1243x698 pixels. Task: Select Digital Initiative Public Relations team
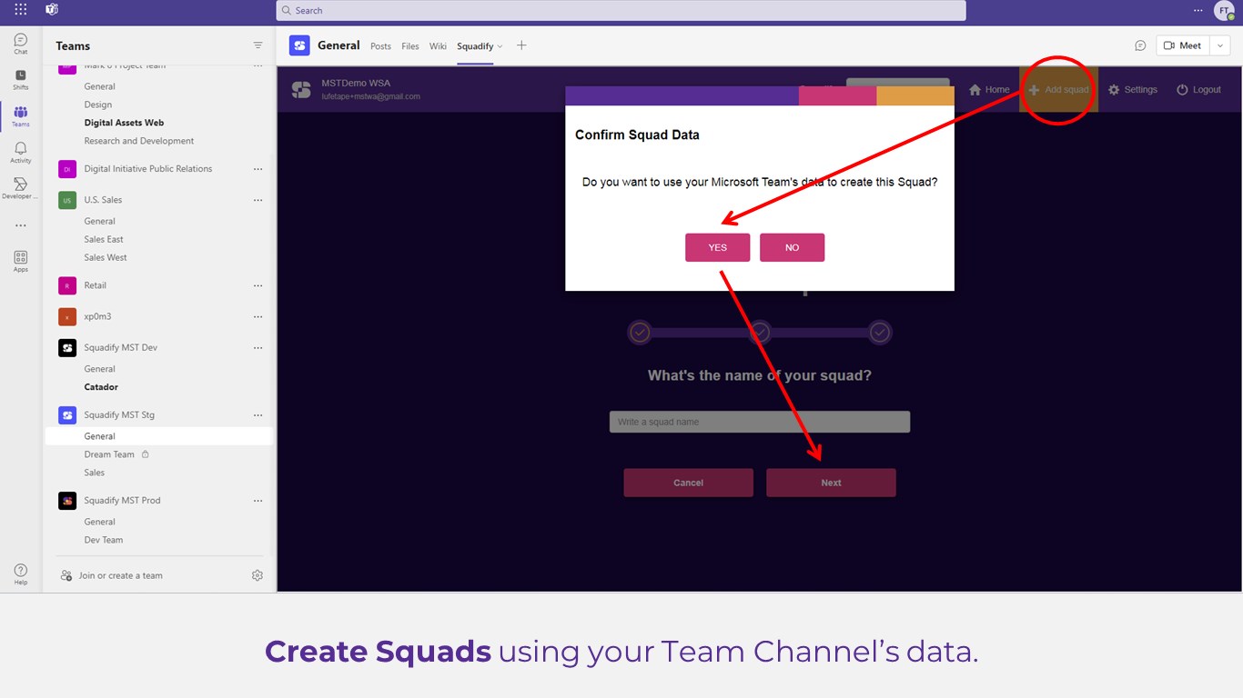(148, 169)
